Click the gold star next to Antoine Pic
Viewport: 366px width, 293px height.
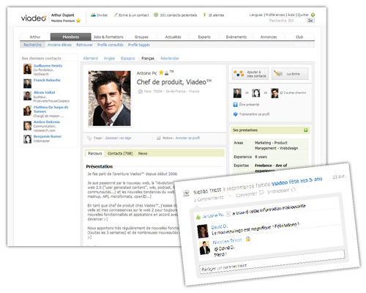(161, 73)
